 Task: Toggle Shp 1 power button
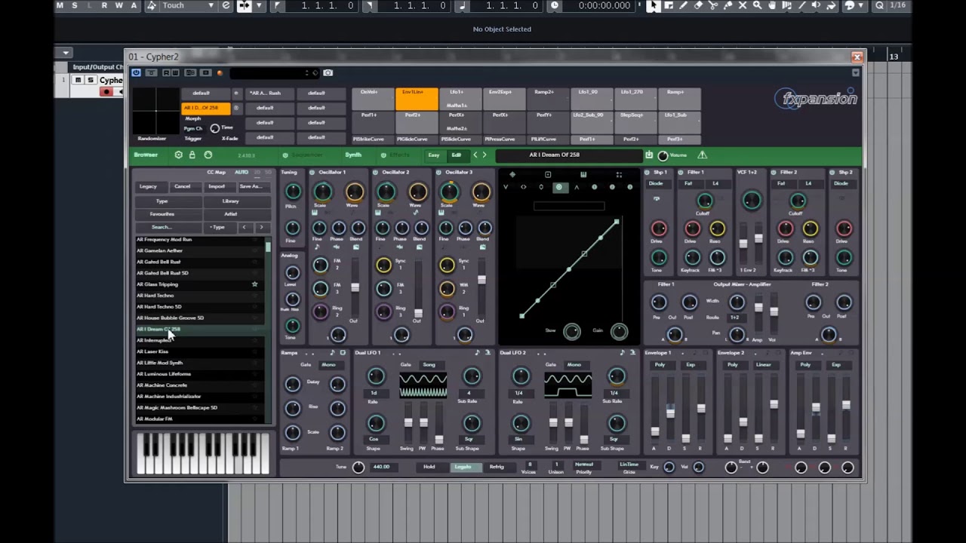pos(647,173)
